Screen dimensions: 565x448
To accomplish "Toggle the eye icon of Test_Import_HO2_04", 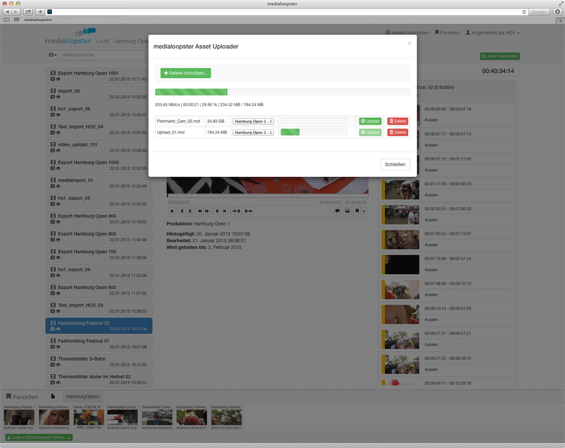I will 58,133.
